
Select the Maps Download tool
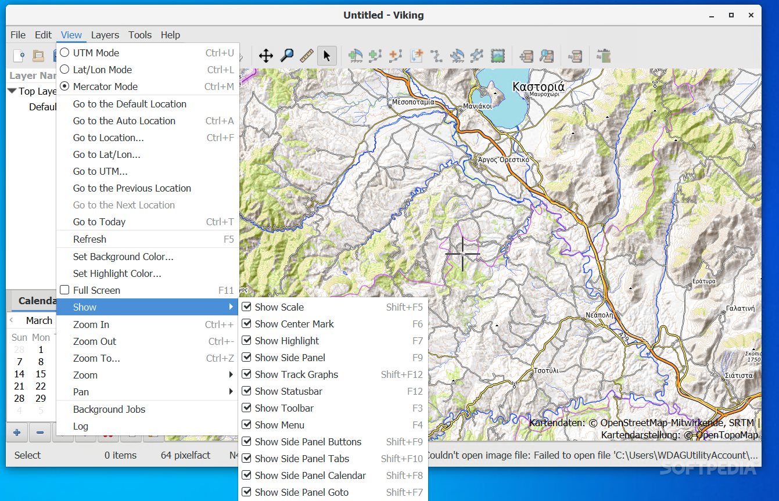click(x=575, y=56)
